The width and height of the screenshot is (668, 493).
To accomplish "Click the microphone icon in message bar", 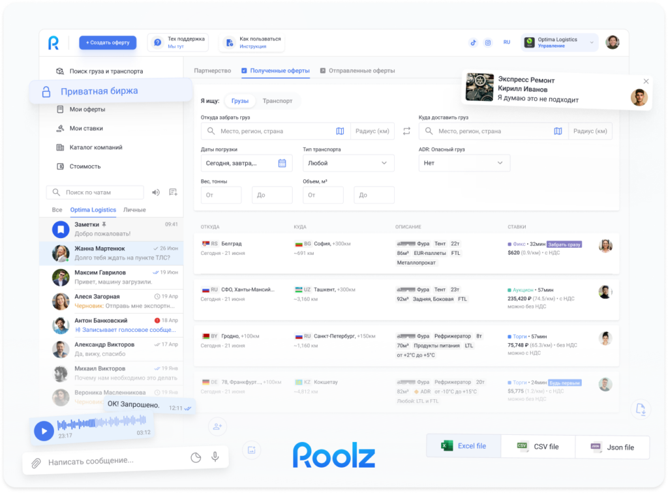I will click(215, 457).
